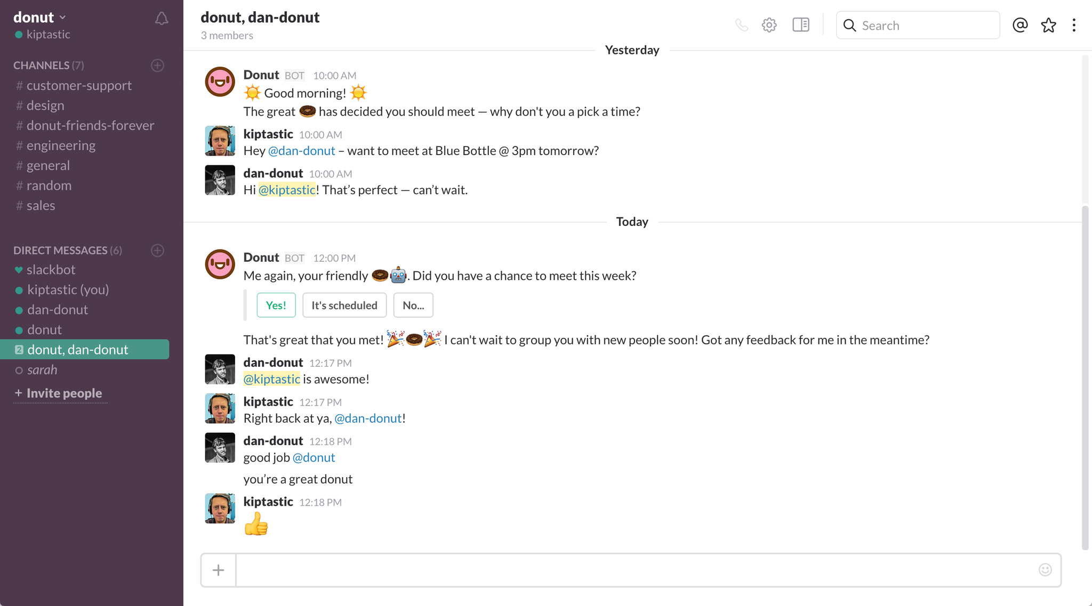Open conversation settings gear icon
This screenshot has height=606, width=1092.
769,25
